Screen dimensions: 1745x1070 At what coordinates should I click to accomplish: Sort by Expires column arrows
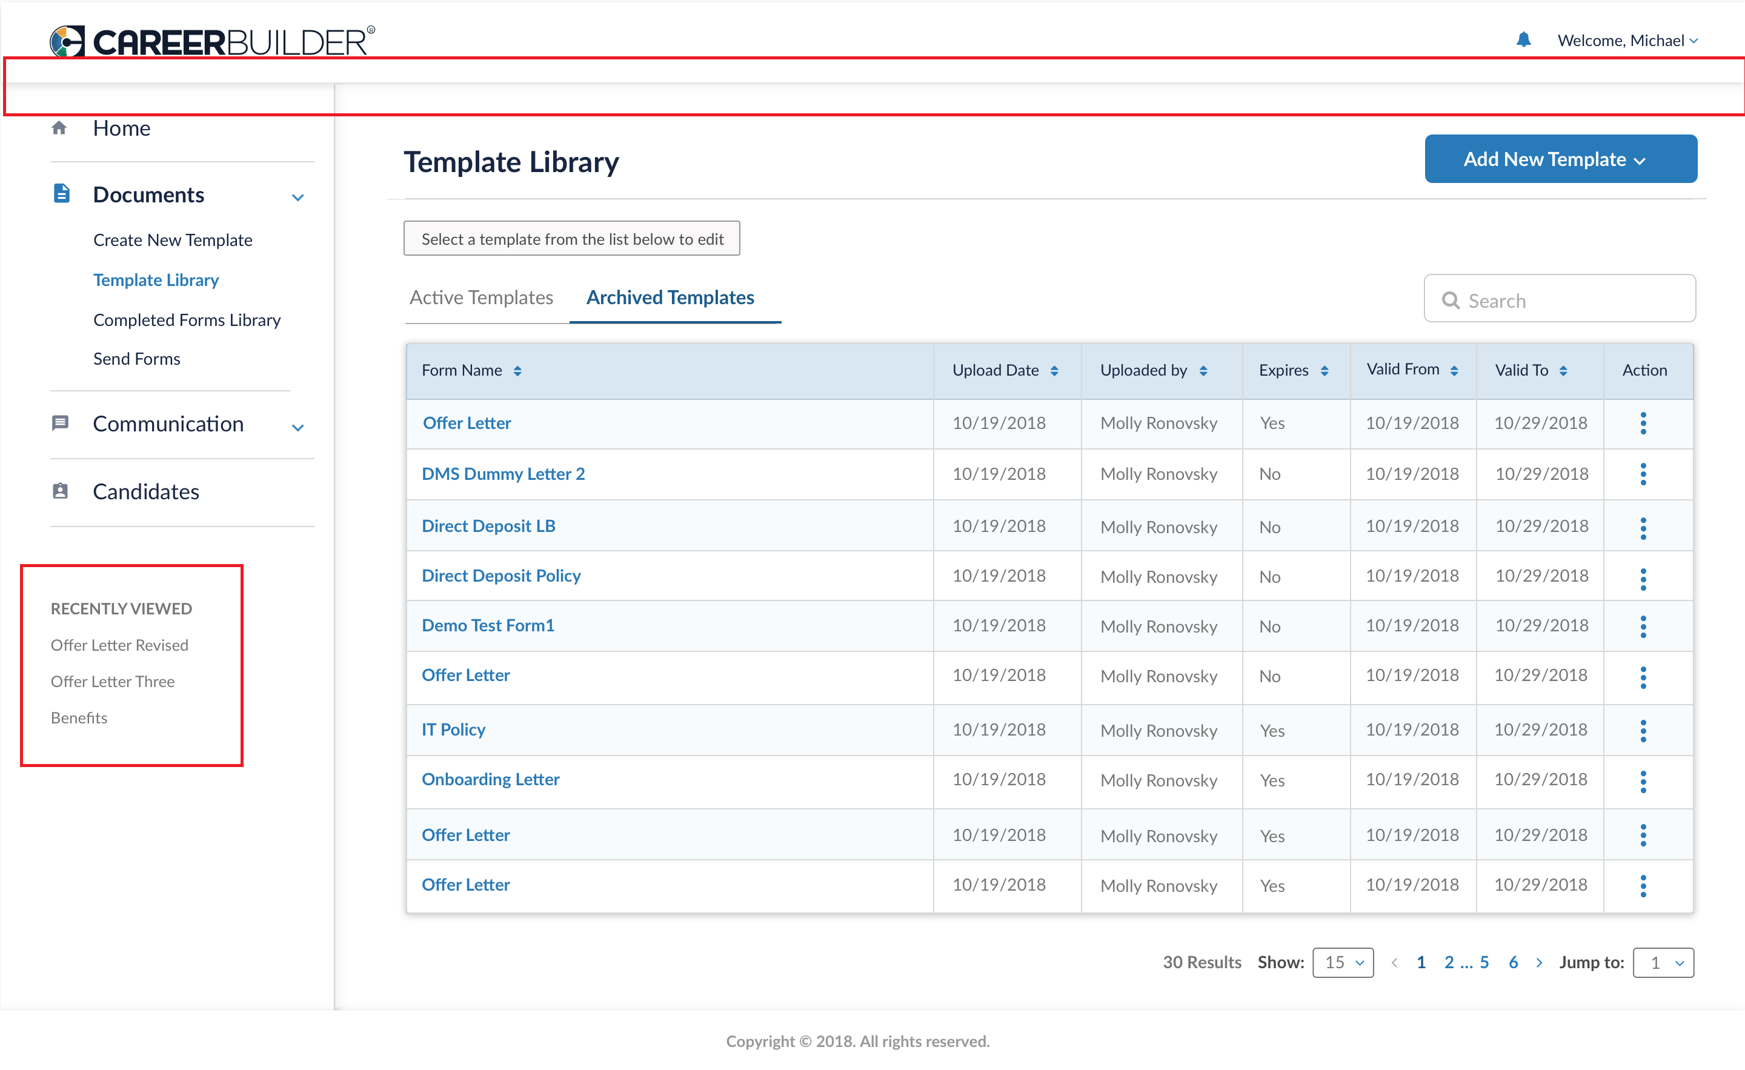(1325, 371)
